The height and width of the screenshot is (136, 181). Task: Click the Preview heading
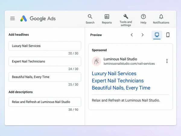(x=96, y=35)
